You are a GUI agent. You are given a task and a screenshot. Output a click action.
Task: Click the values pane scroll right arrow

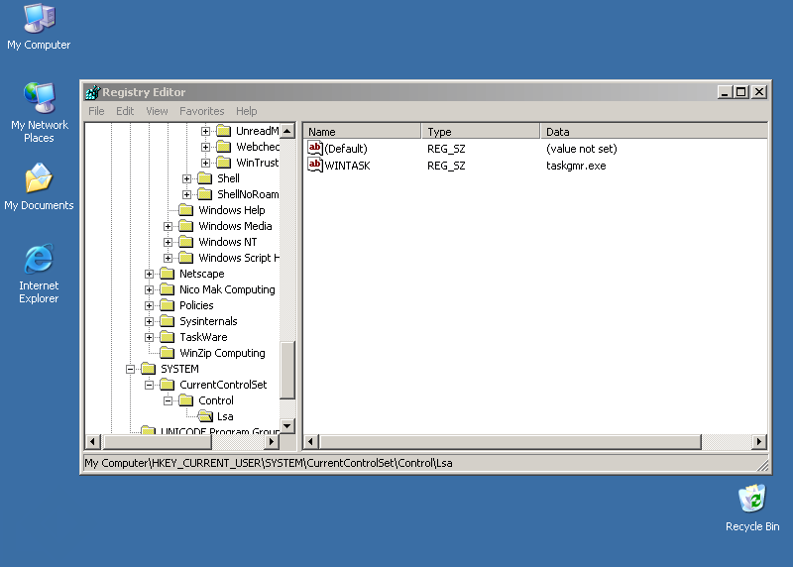pyautogui.click(x=759, y=442)
